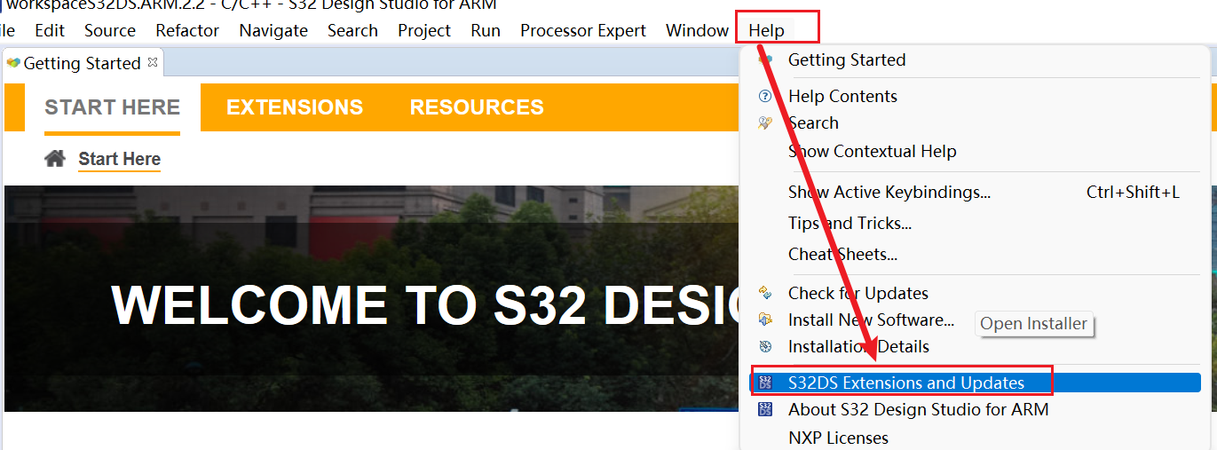Open the Navigate menu
The image size is (1217, 450).
[x=273, y=30]
